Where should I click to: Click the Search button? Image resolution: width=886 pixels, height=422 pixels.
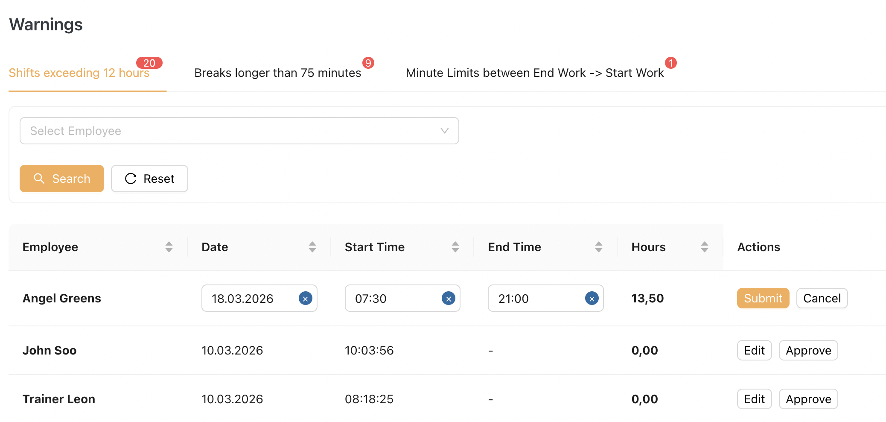pyautogui.click(x=62, y=179)
